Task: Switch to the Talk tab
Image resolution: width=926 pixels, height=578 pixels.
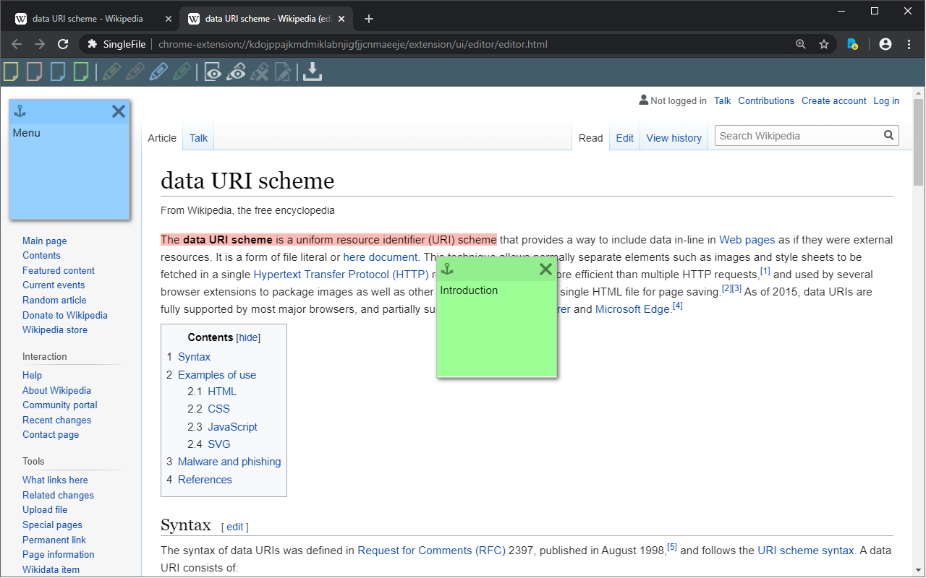Action: (197, 137)
